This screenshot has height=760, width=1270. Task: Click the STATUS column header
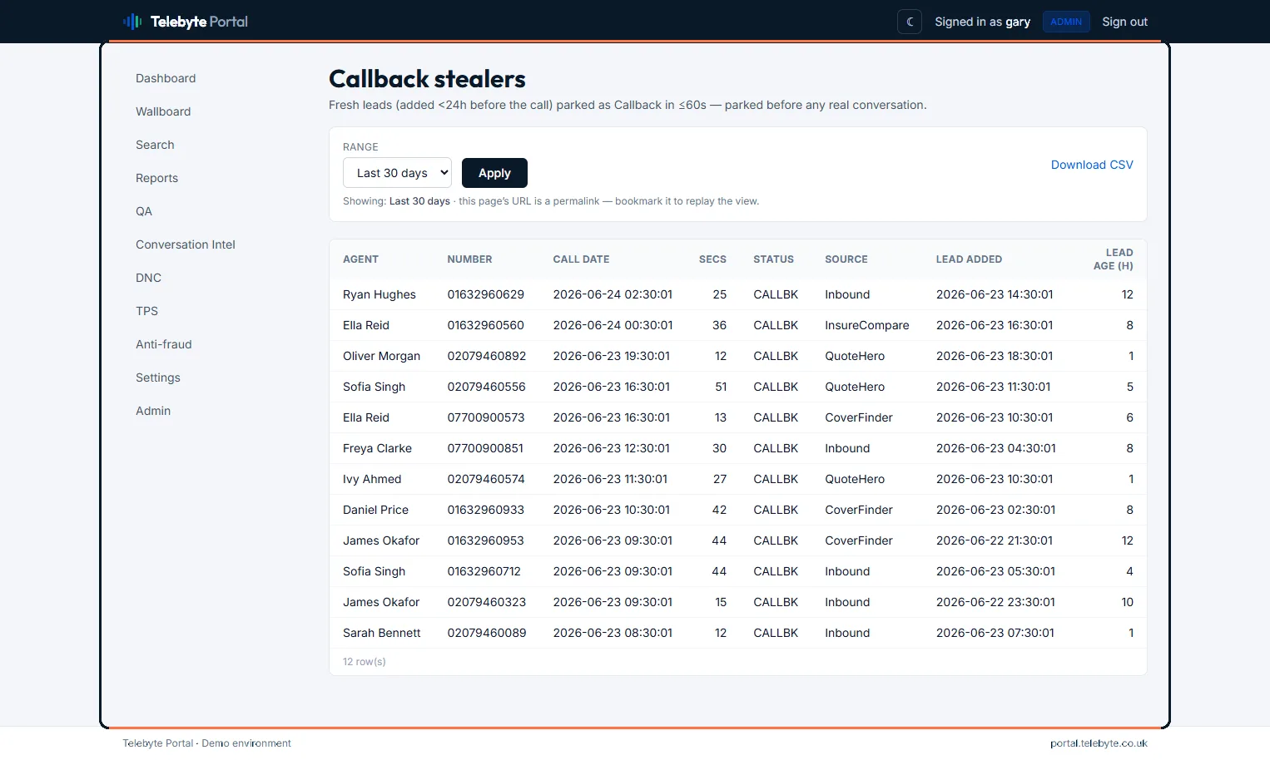click(773, 259)
